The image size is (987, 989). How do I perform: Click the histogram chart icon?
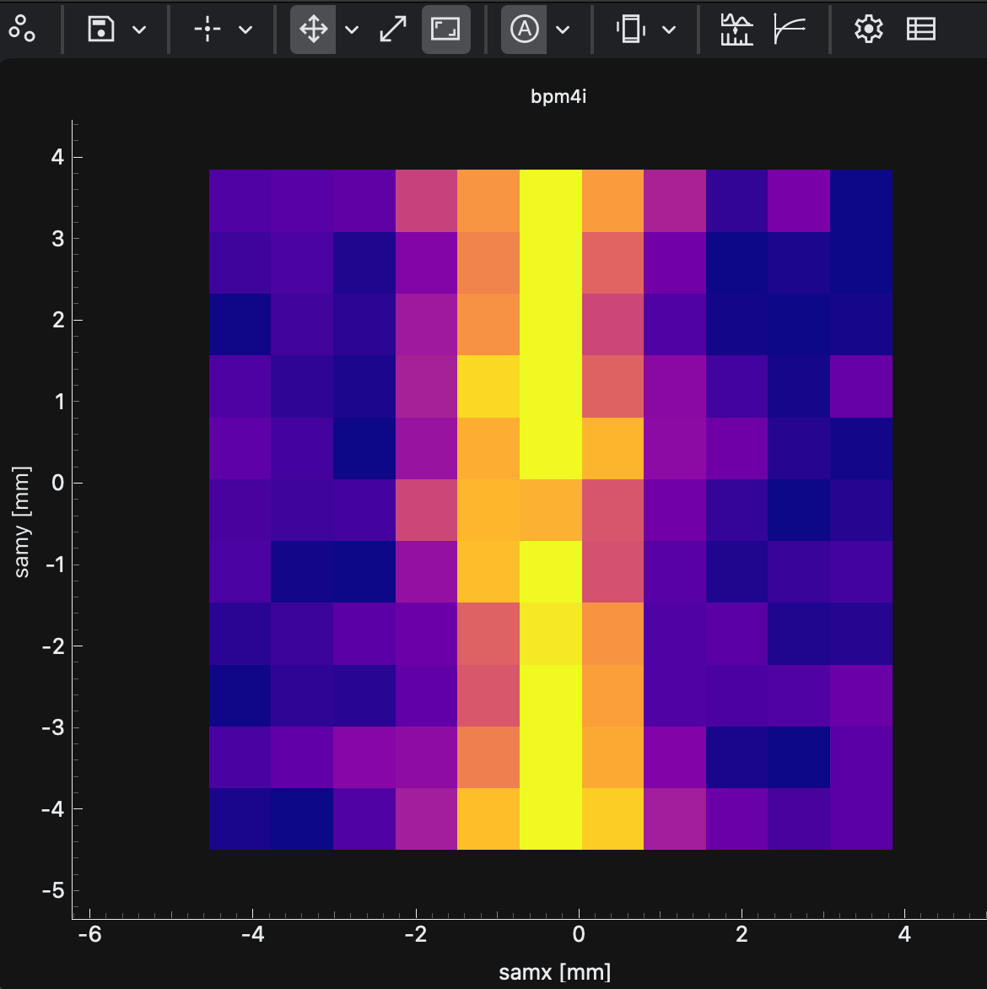pos(736,29)
